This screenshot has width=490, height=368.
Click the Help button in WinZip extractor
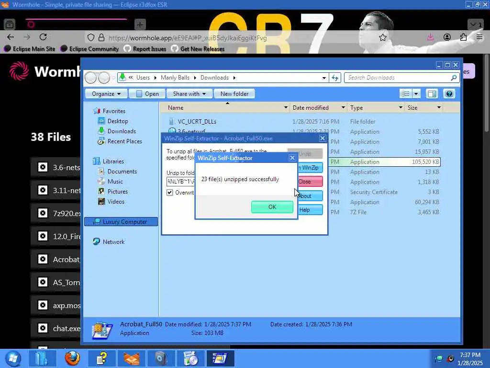coord(310,210)
